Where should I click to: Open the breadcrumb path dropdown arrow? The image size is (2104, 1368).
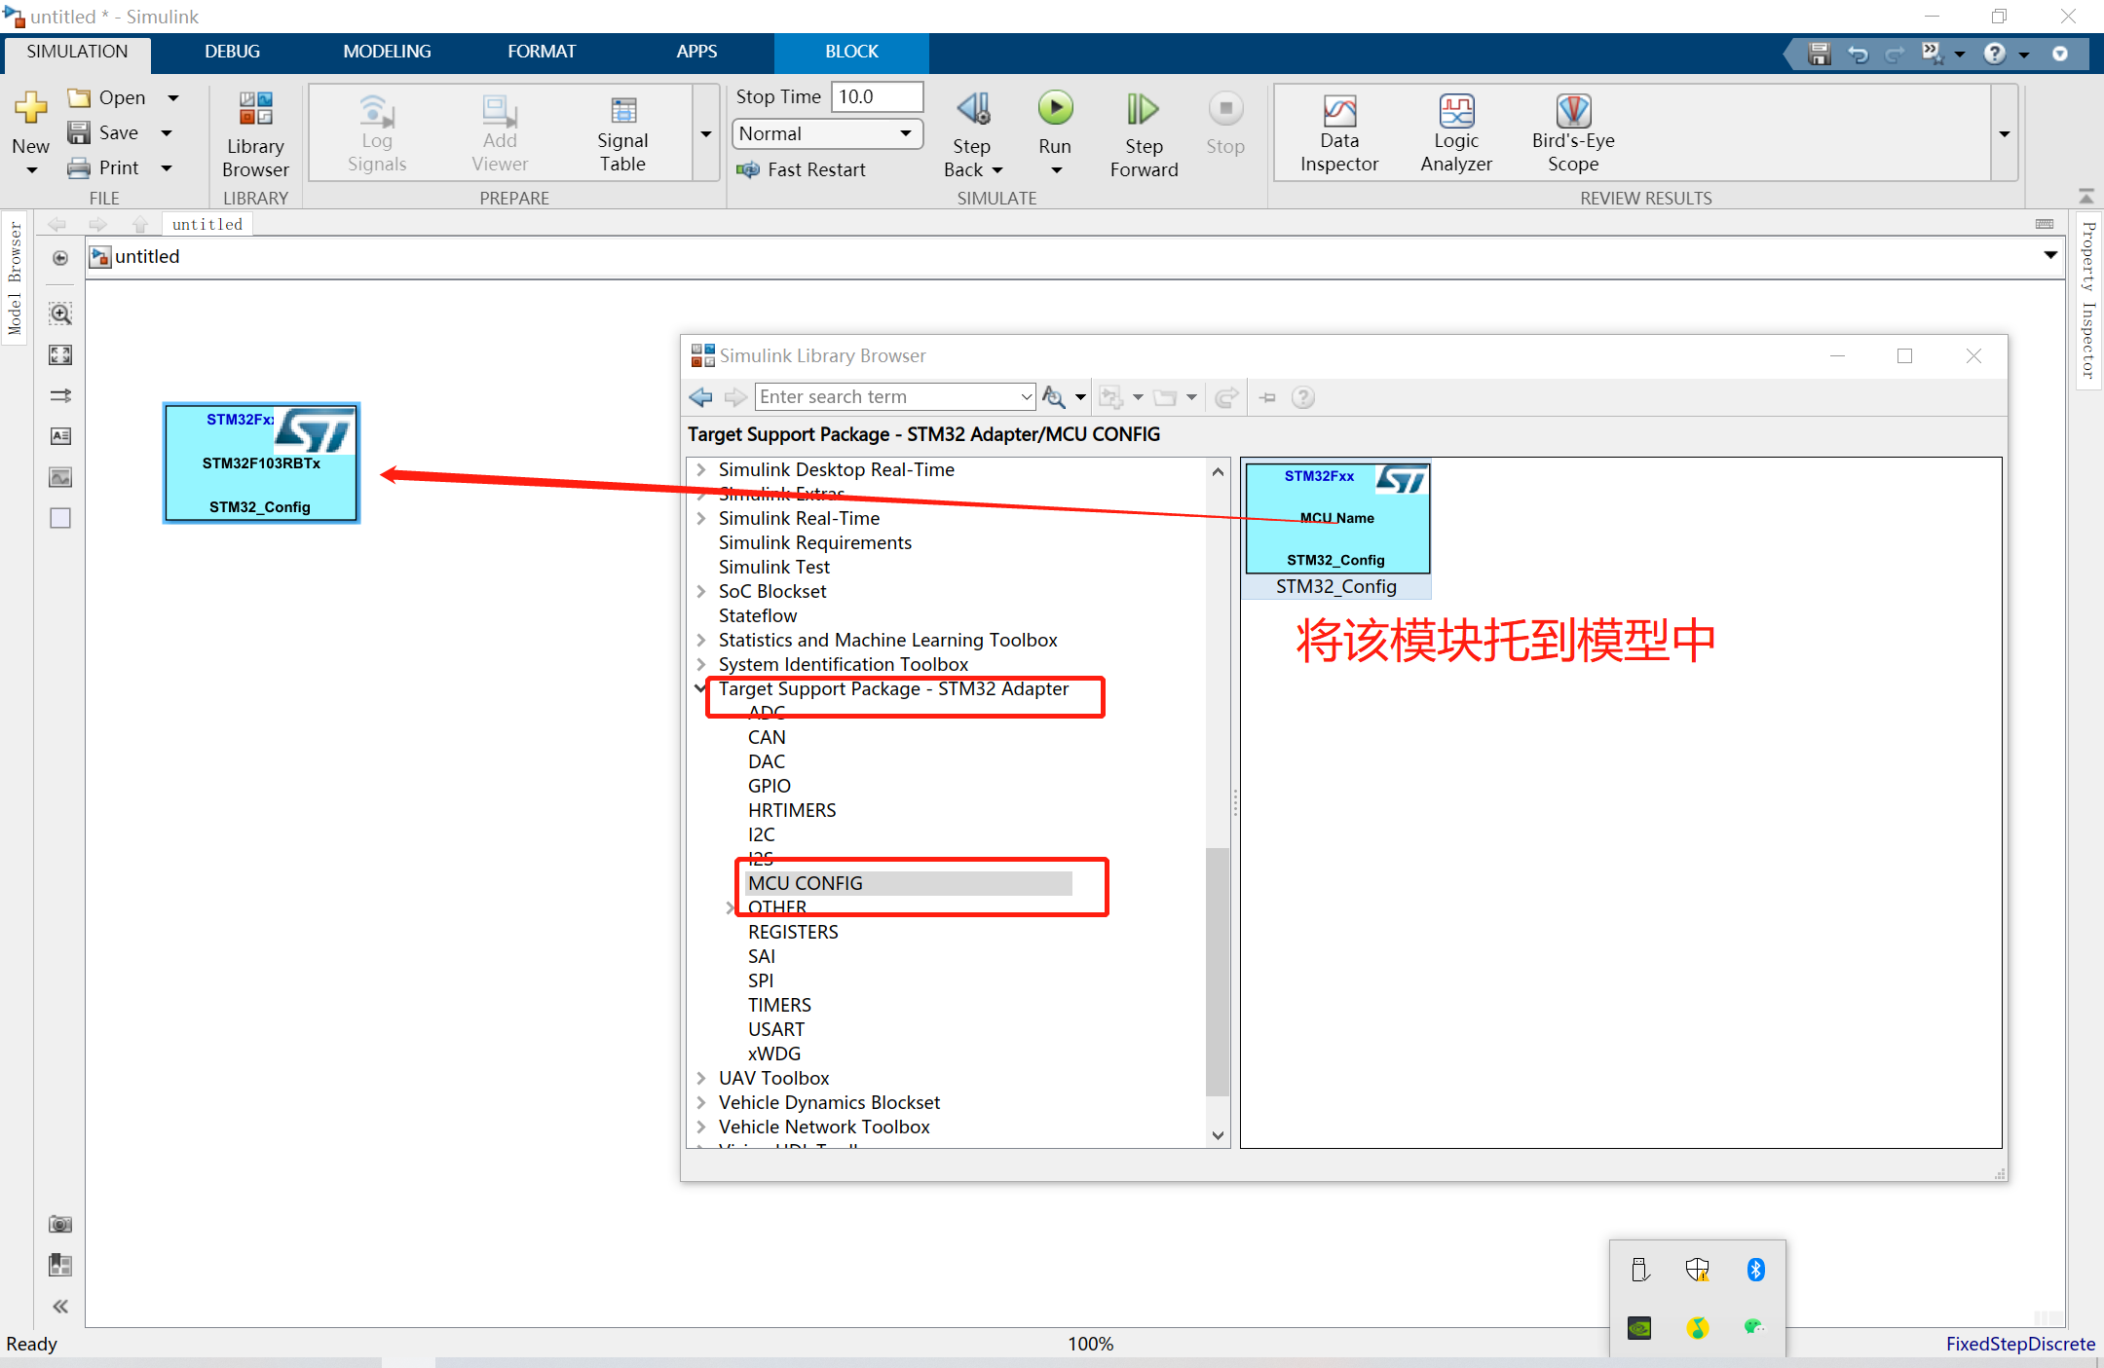click(2050, 255)
